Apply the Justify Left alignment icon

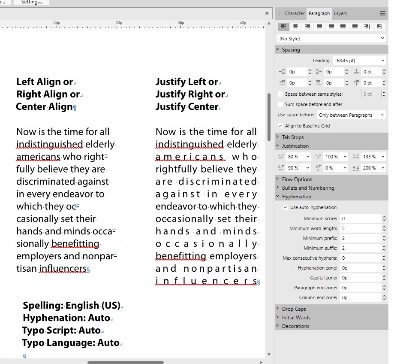pos(319,27)
